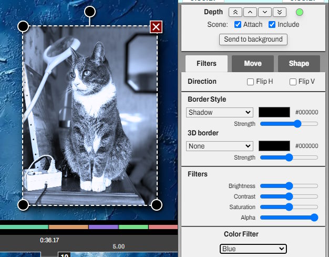The image size is (329, 257).
Task: Expand the Color Filter dropdown set to Blue
Action: (253, 249)
